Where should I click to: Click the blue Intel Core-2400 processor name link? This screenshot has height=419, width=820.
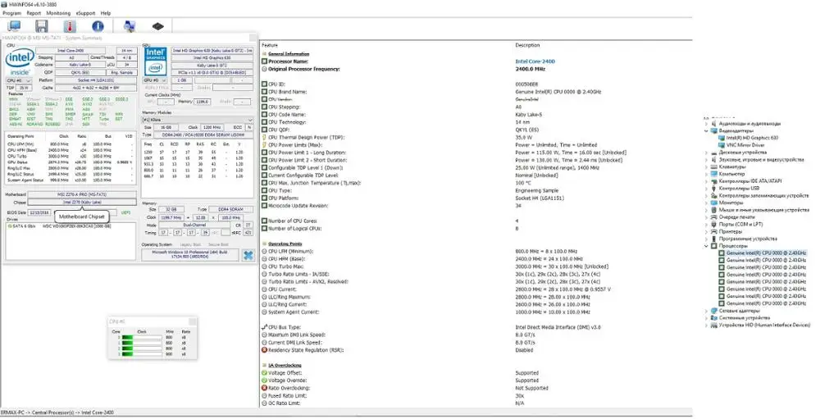click(x=535, y=61)
